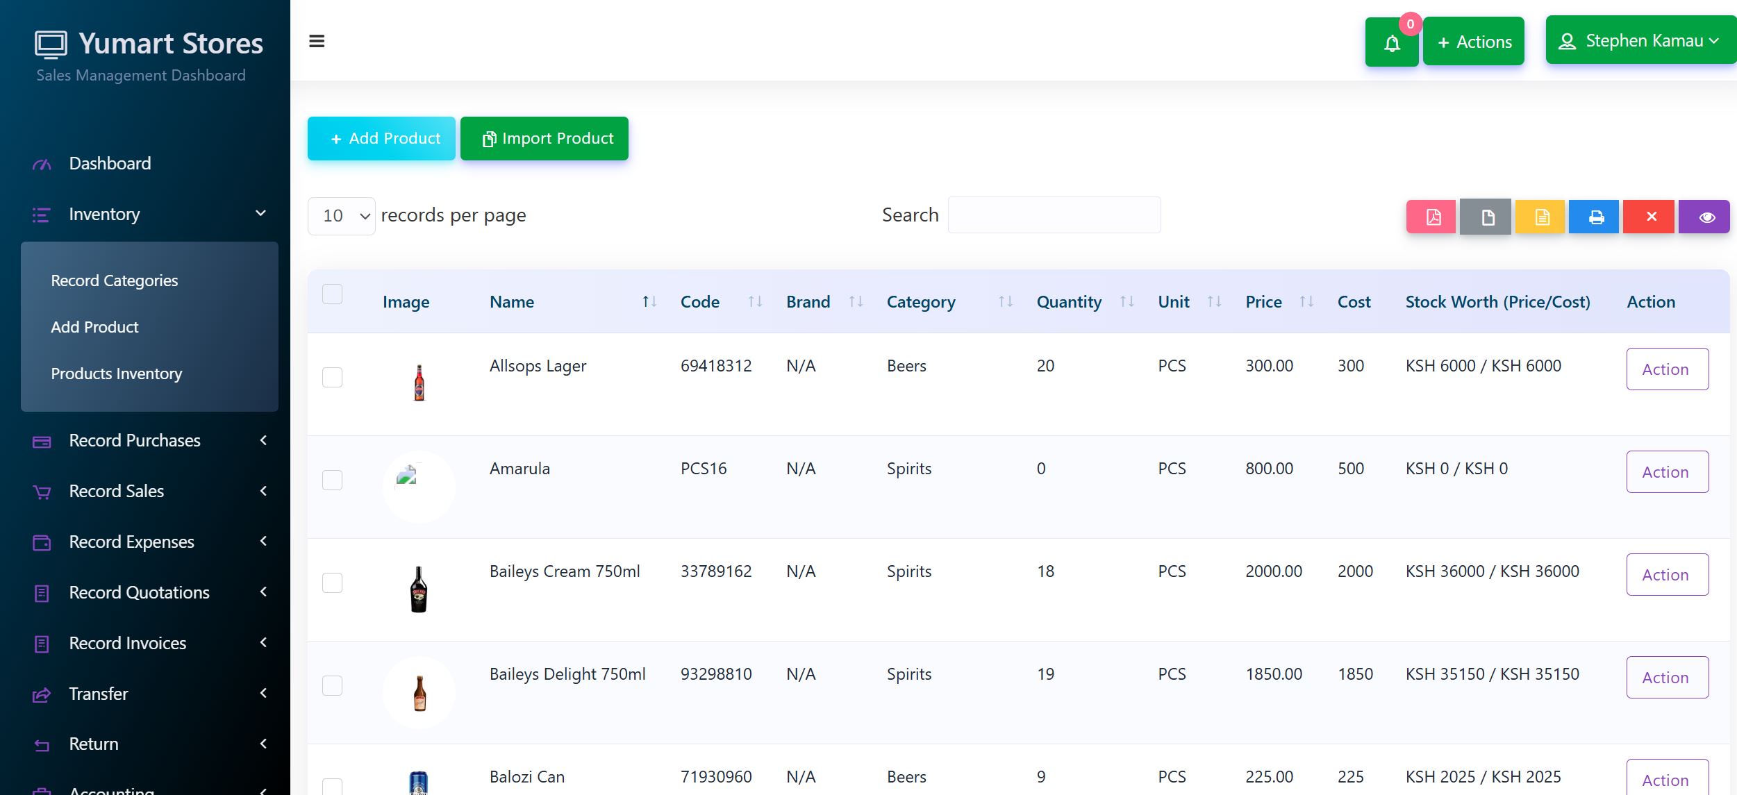Image resolution: width=1737 pixels, height=795 pixels.
Task: Sort by Name column arrows
Action: [x=649, y=301]
